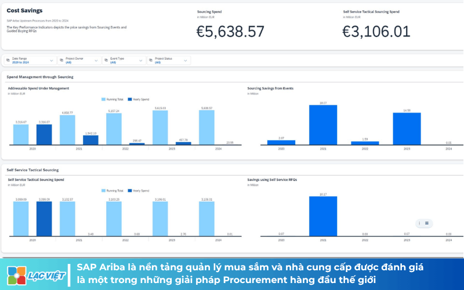Click the Sourcing Savings from Events chart title
Image resolution: width=464 pixels, height=290 pixels.
click(x=270, y=88)
